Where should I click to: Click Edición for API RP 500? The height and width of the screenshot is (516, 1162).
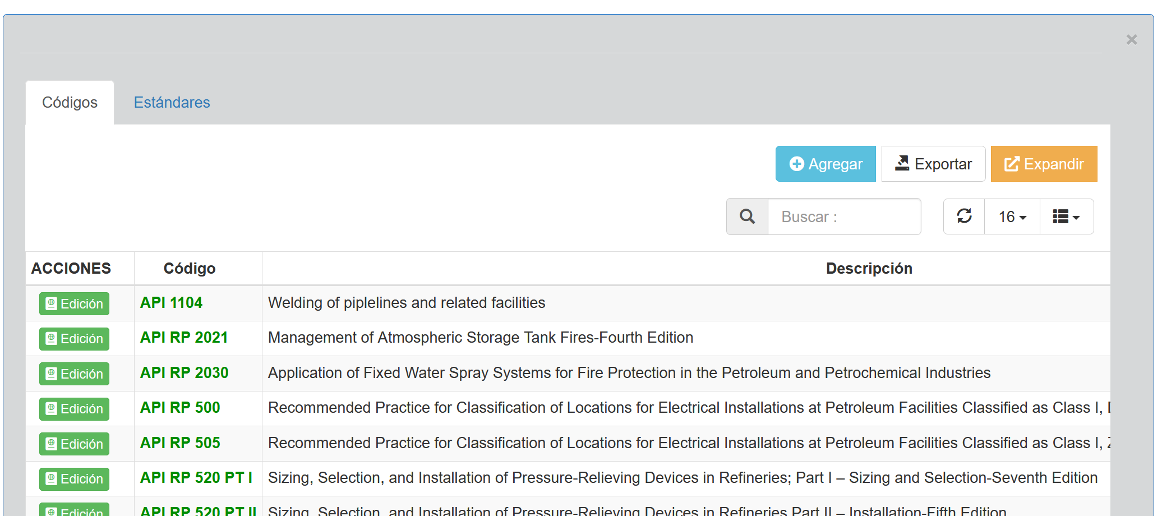74,409
